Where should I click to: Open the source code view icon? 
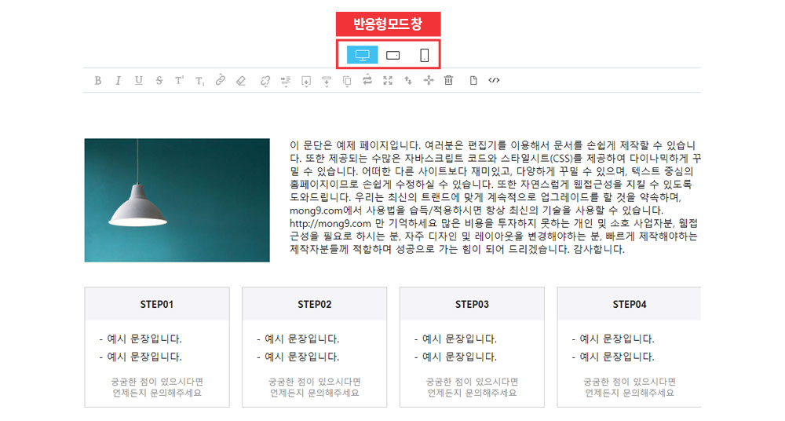pos(494,80)
